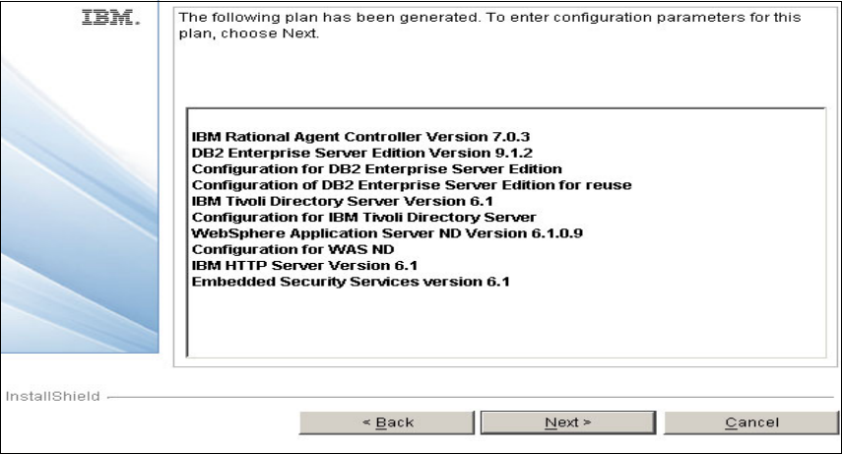The image size is (842, 454).
Task: Click Configuration of DB2 Enterprise Server for reuse
Action: 411,184
